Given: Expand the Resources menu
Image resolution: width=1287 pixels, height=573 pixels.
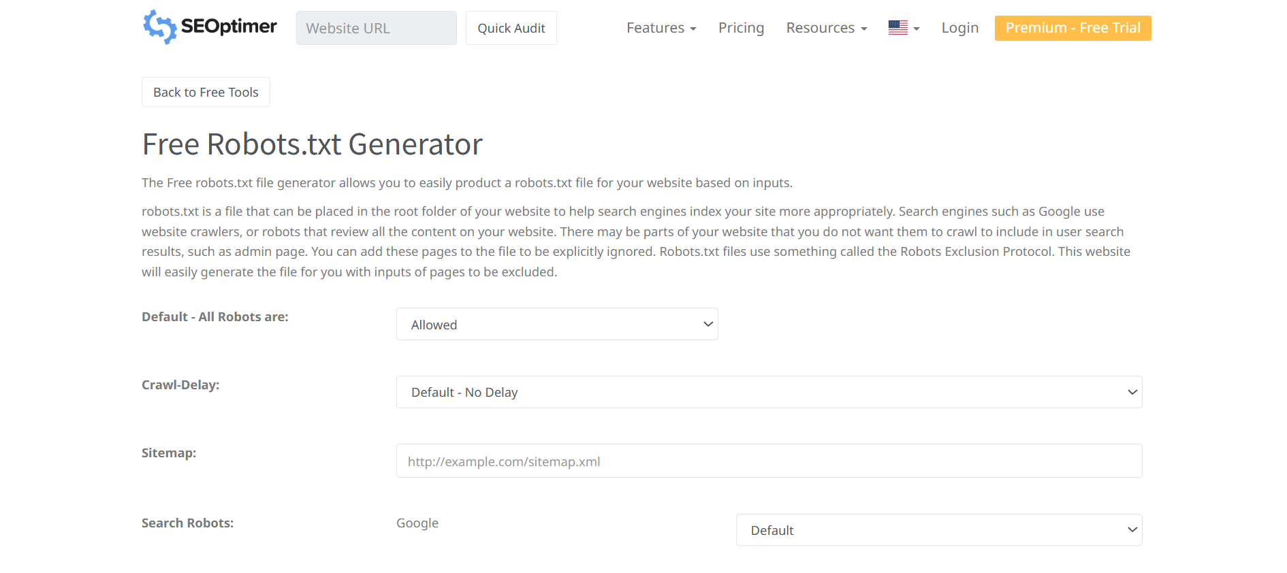Looking at the screenshot, I should (x=827, y=28).
